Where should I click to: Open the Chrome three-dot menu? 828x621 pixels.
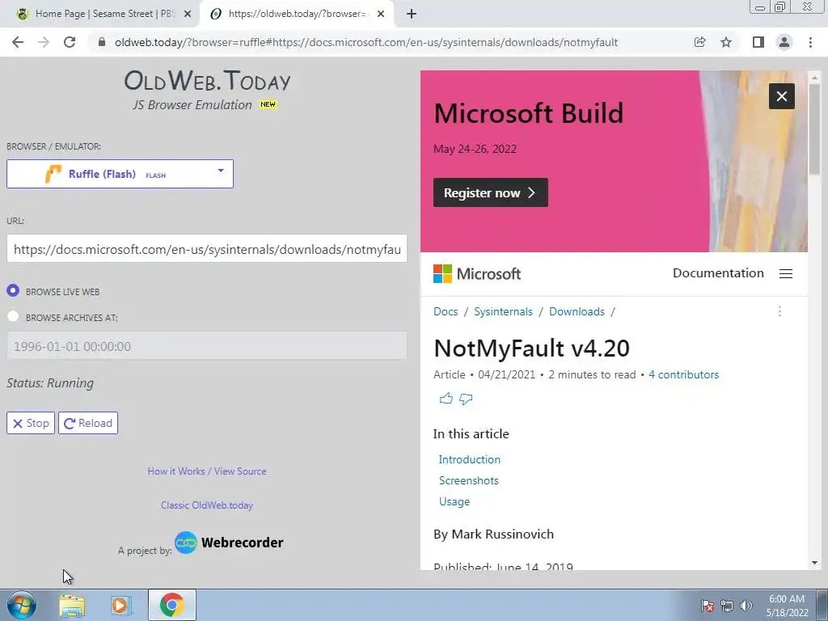pos(810,42)
